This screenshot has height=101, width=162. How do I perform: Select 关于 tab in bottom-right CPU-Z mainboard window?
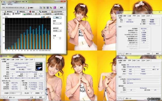pyautogui.click(x=148, y=61)
